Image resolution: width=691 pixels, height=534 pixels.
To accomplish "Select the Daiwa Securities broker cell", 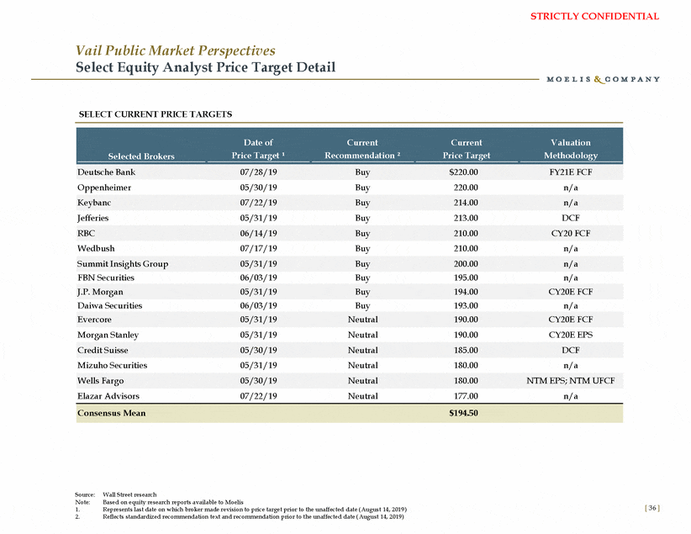I will click(x=110, y=305).
